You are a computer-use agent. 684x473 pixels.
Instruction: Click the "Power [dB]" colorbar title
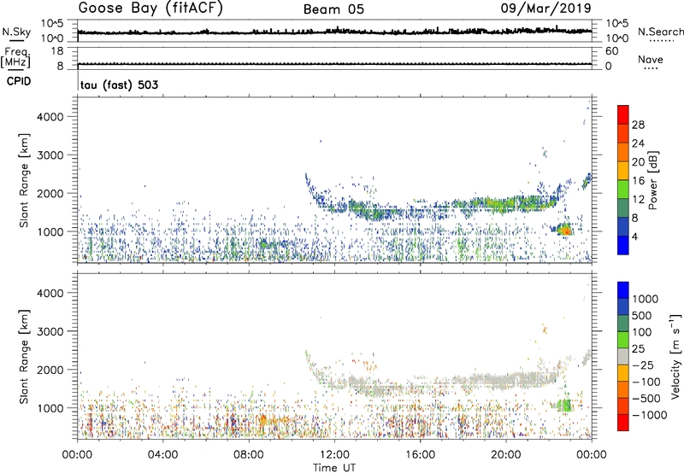653,180
